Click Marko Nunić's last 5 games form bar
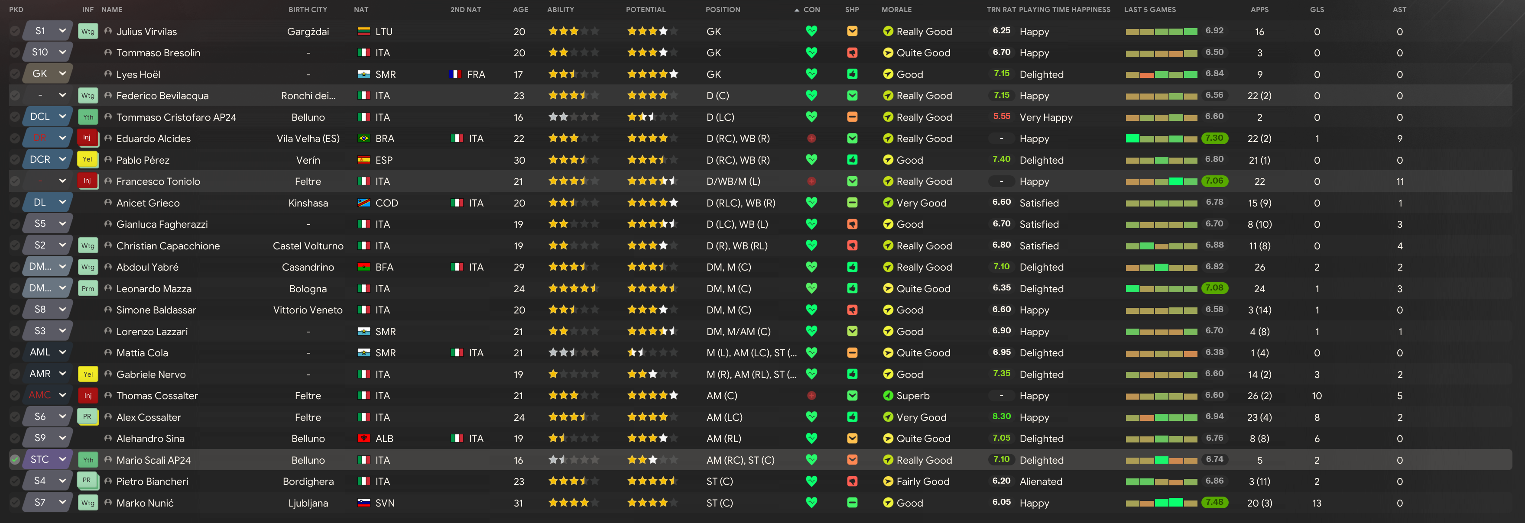Screen dimensions: 1525x523 1161,503
